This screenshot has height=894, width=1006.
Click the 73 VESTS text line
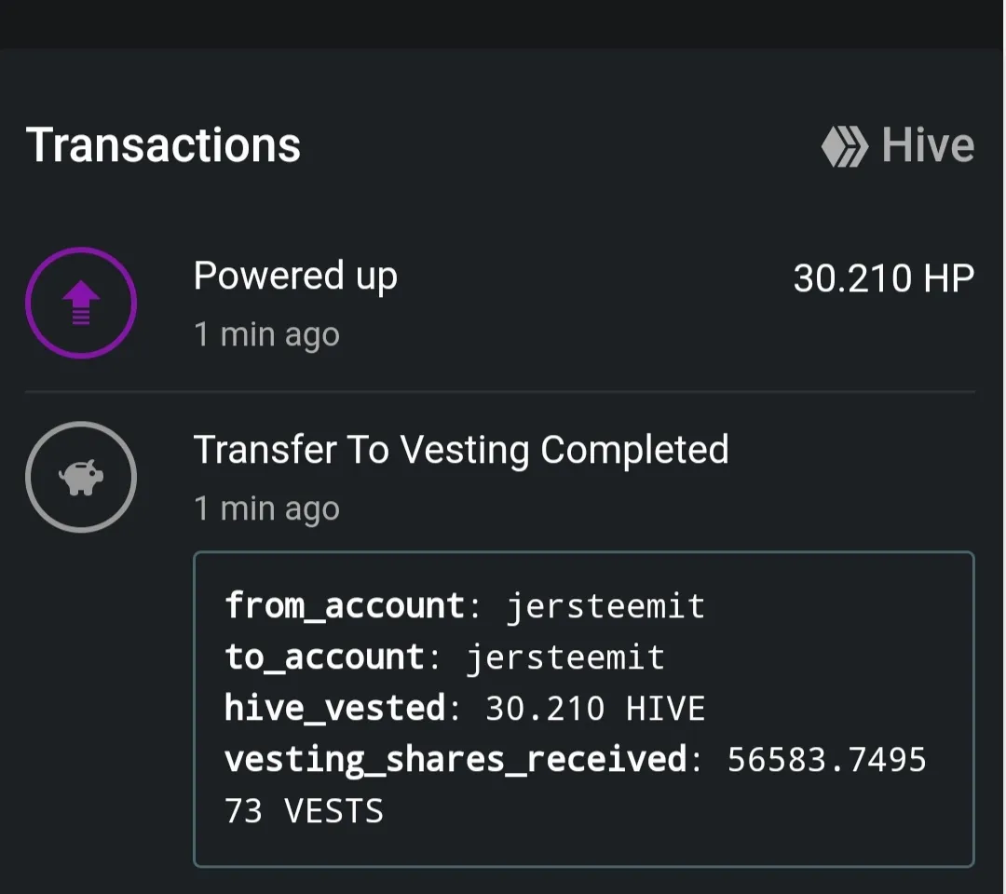[x=304, y=810]
